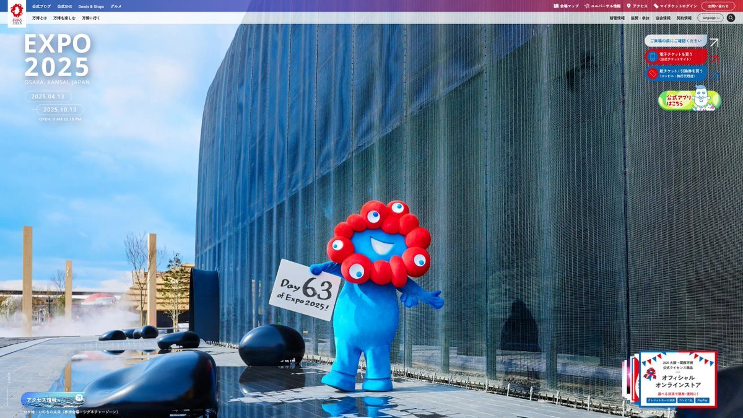Viewport: 743px width, 418px height.
Task: Click the アクセス情報 button
Action: click(53, 399)
